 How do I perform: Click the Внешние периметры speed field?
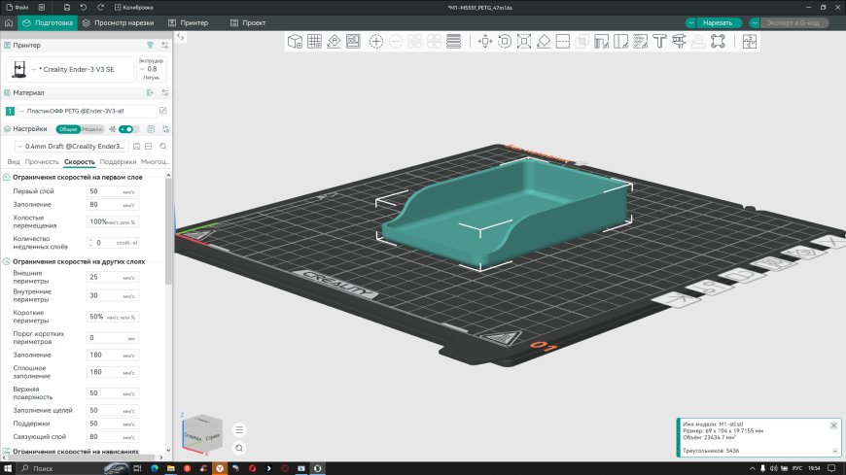(112, 277)
